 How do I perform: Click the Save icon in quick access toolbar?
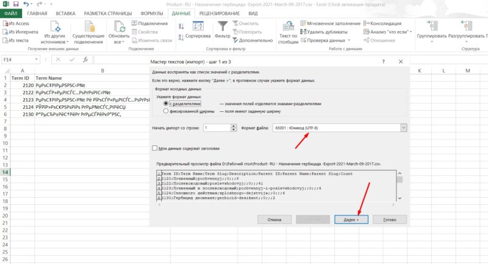tap(16, 4)
